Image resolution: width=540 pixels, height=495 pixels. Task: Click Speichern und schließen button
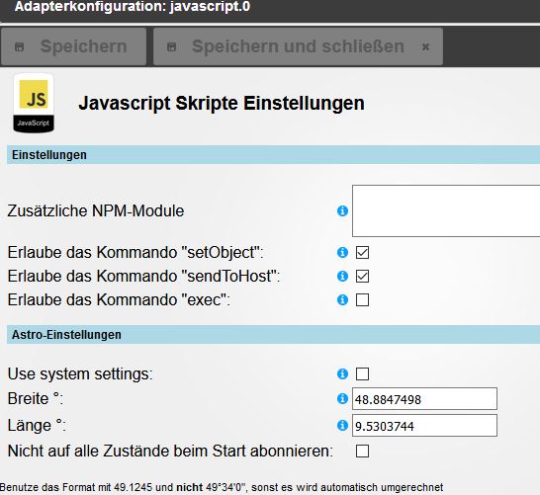[x=298, y=46]
